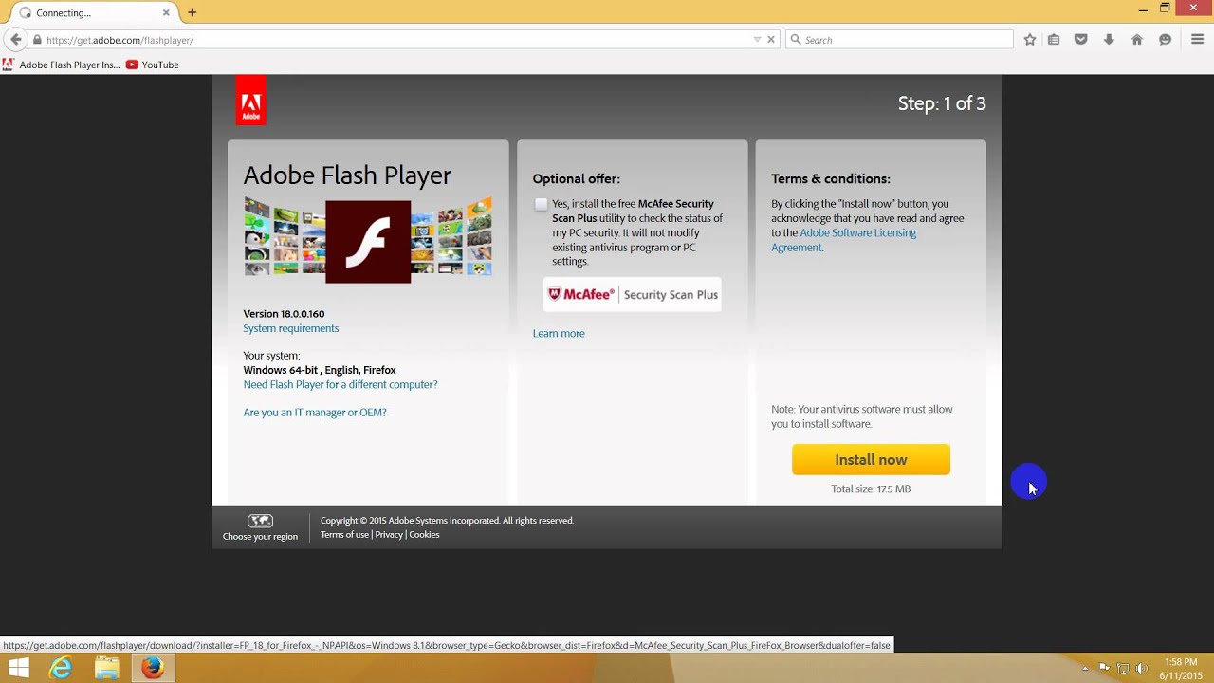The height and width of the screenshot is (683, 1214).
Task: Click the Search input field
Action: [899, 40]
